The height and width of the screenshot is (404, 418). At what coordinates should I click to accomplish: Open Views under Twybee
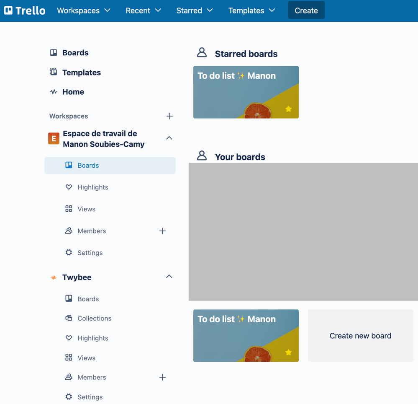tap(86, 358)
